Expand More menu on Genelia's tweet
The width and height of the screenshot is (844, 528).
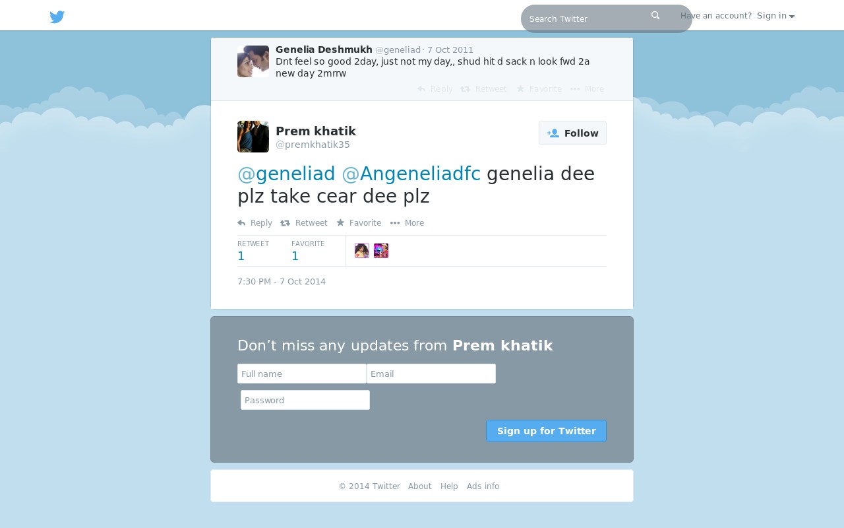[x=587, y=89]
